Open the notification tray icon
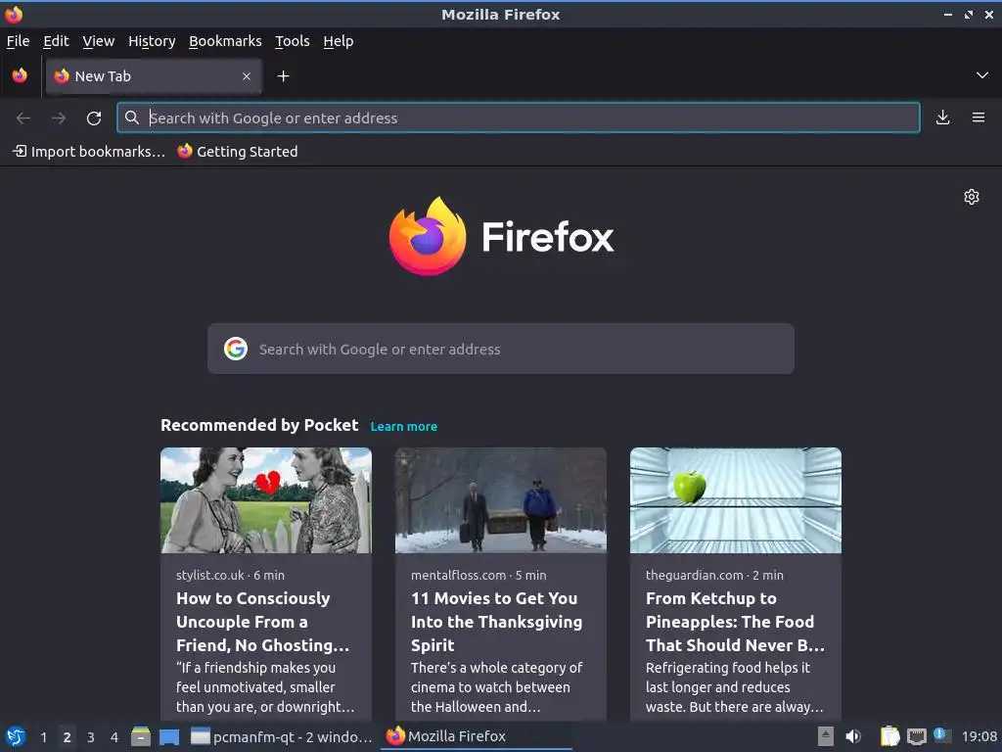The image size is (1002, 752). pos(942,735)
